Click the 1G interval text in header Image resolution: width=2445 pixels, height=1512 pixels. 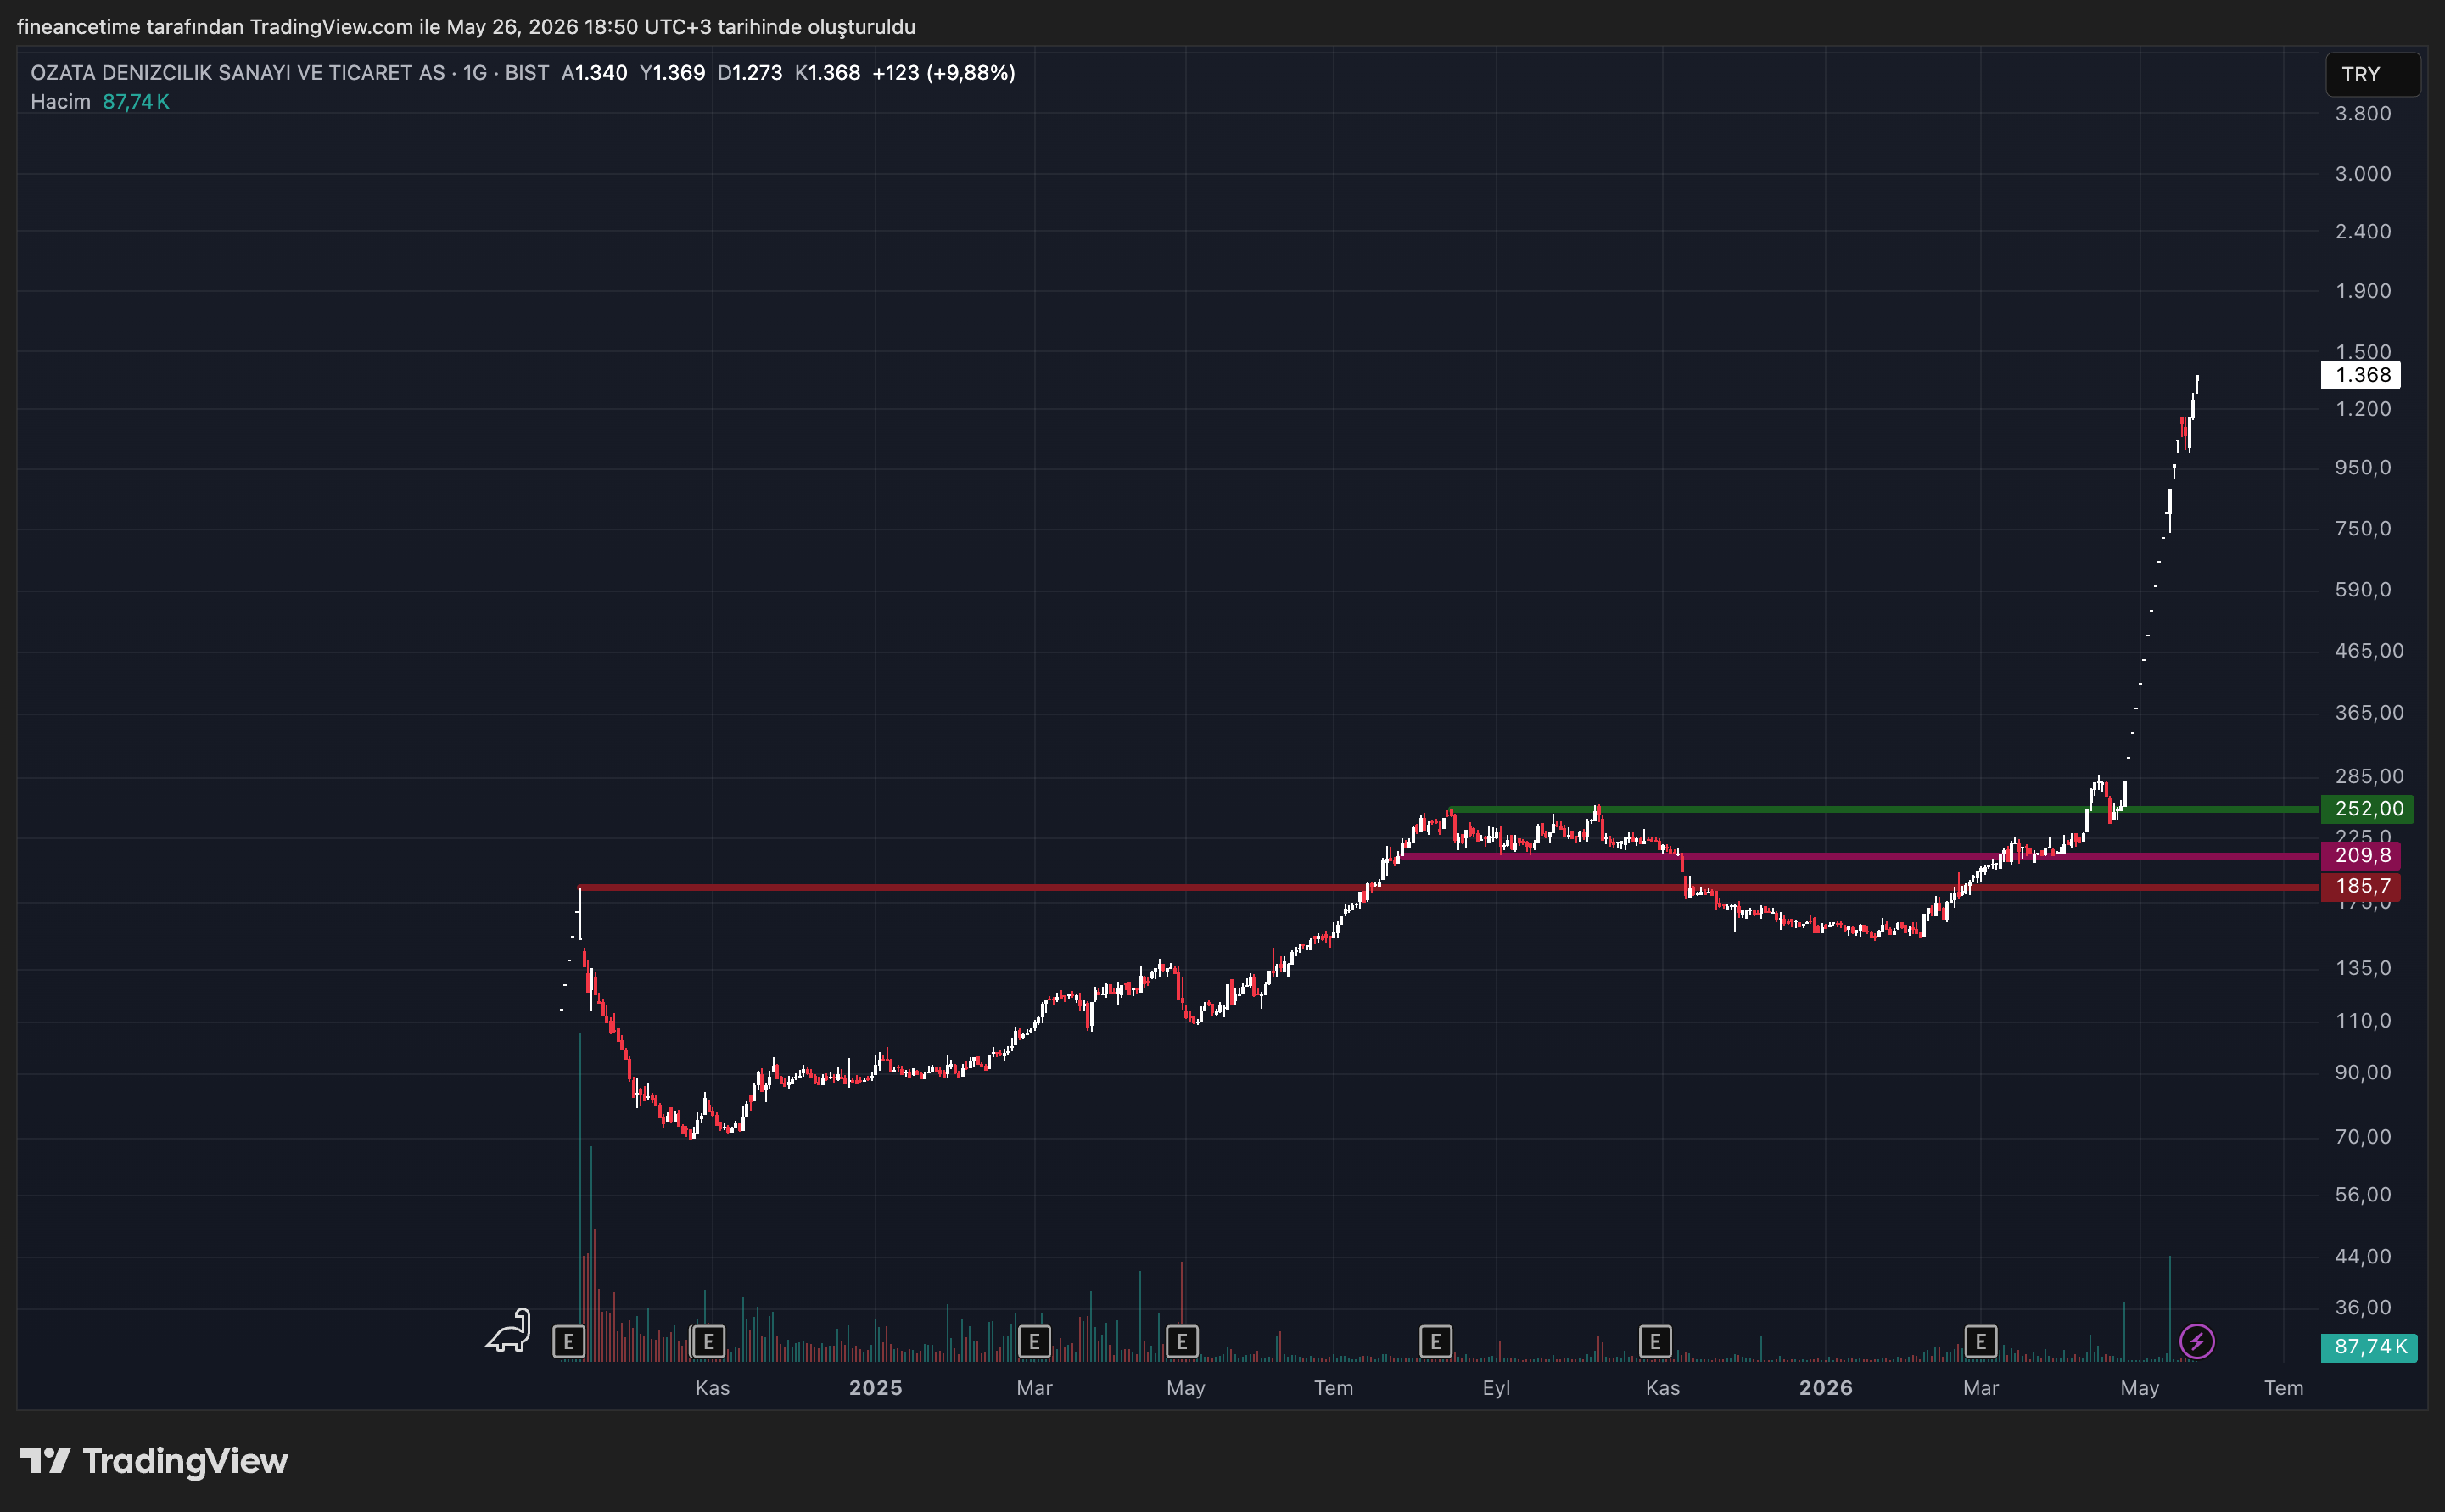[x=475, y=73]
